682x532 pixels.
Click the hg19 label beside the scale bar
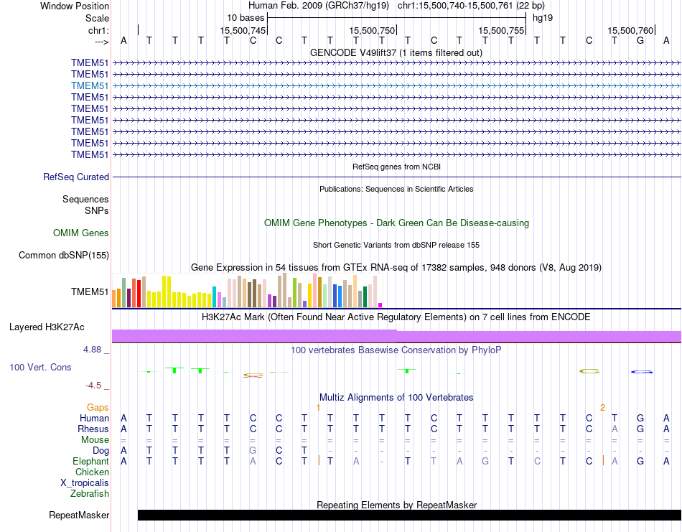pos(543,18)
